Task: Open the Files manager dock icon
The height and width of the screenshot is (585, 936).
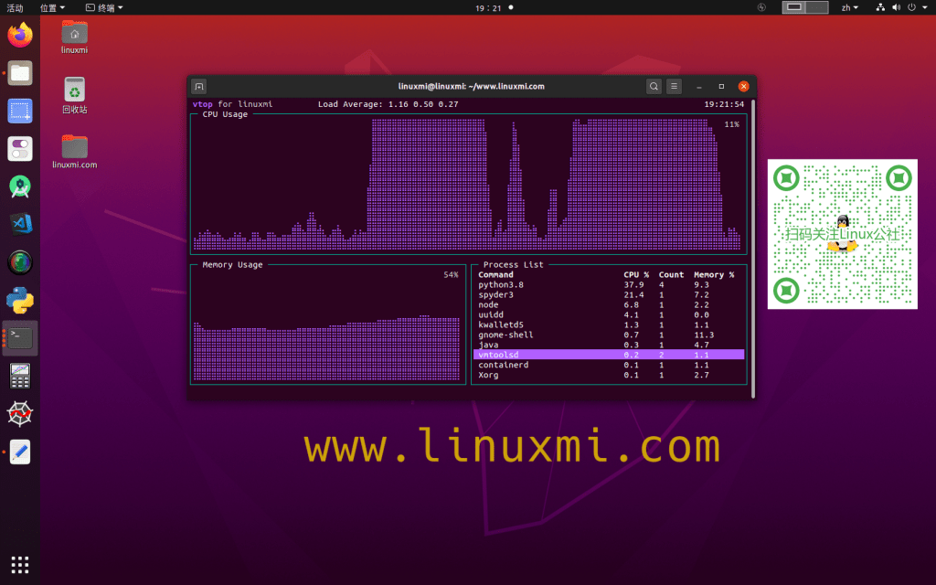Action: [20, 73]
